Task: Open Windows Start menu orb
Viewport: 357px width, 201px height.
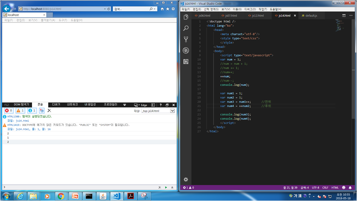Action: pyautogui.click(x=6, y=196)
